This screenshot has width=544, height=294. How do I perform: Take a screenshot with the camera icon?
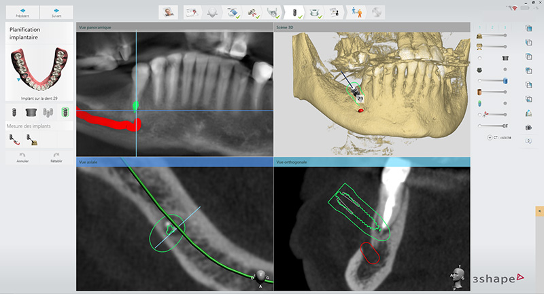[528, 126]
